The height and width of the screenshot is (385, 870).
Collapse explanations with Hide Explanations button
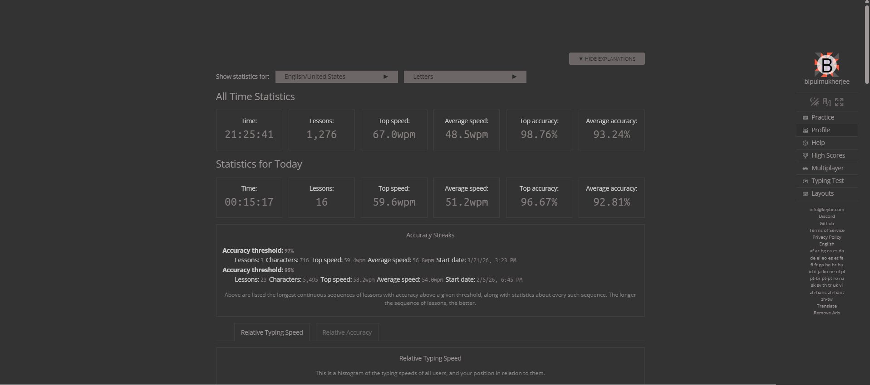pos(607,59)
